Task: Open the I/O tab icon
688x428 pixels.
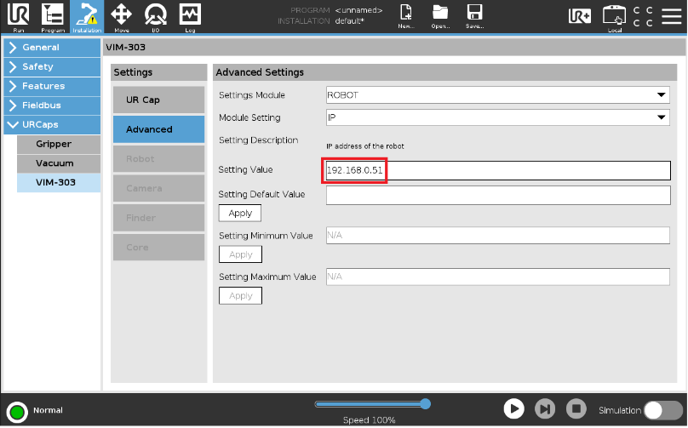Action: click(x=155, y=17)
